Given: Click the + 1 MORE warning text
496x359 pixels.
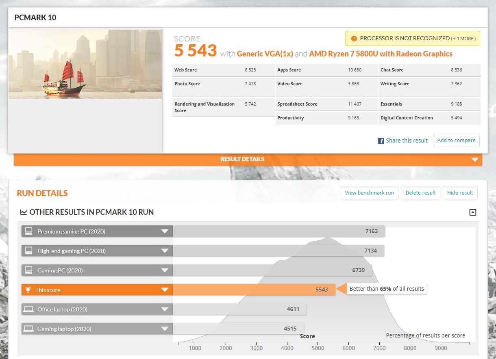Looking at the screenshot, I should (x=463, y=39).
